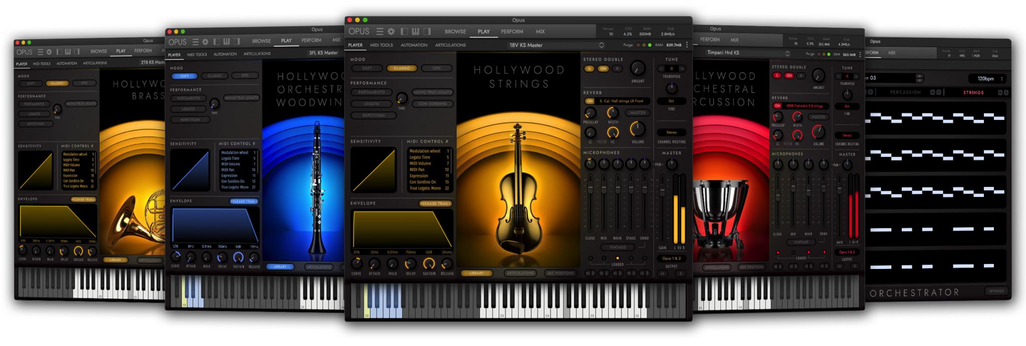Toggle Con Sordino in Strings window

point(432,104)
